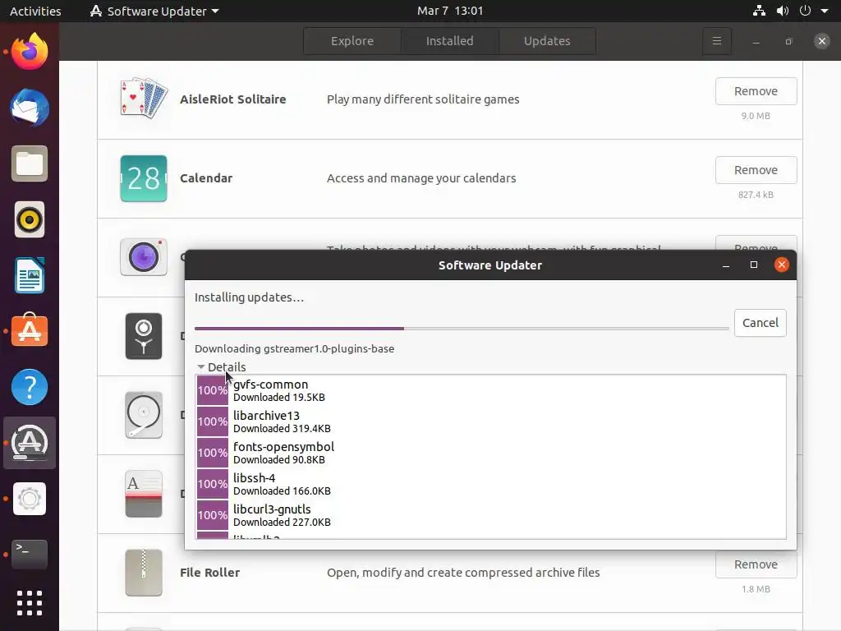This screenshot has width=841, height=631.
Task: Click the Disks drive app icon
Action: point(143,415)
